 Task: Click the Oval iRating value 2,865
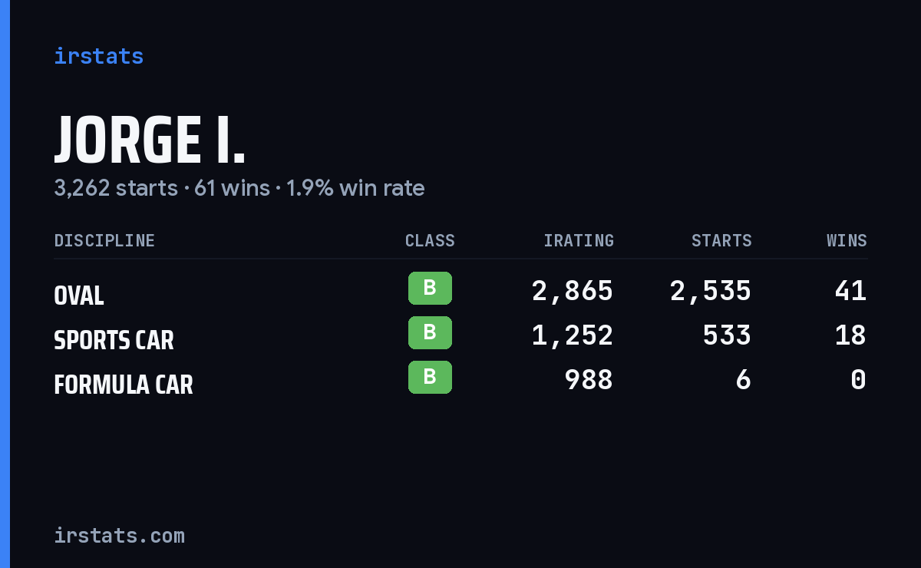(573, 291)
